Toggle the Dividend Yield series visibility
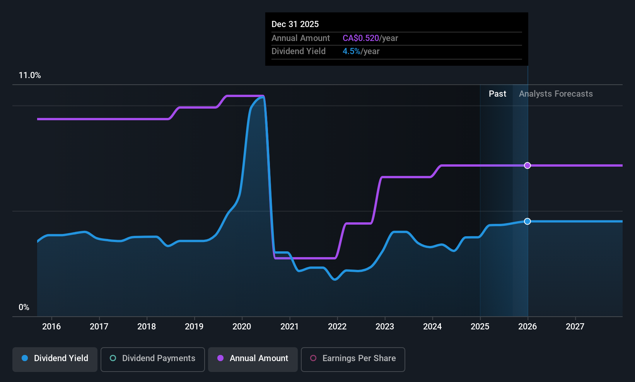Image resolution: width=635 pixels, height=382 pixels. click(55, 359)
